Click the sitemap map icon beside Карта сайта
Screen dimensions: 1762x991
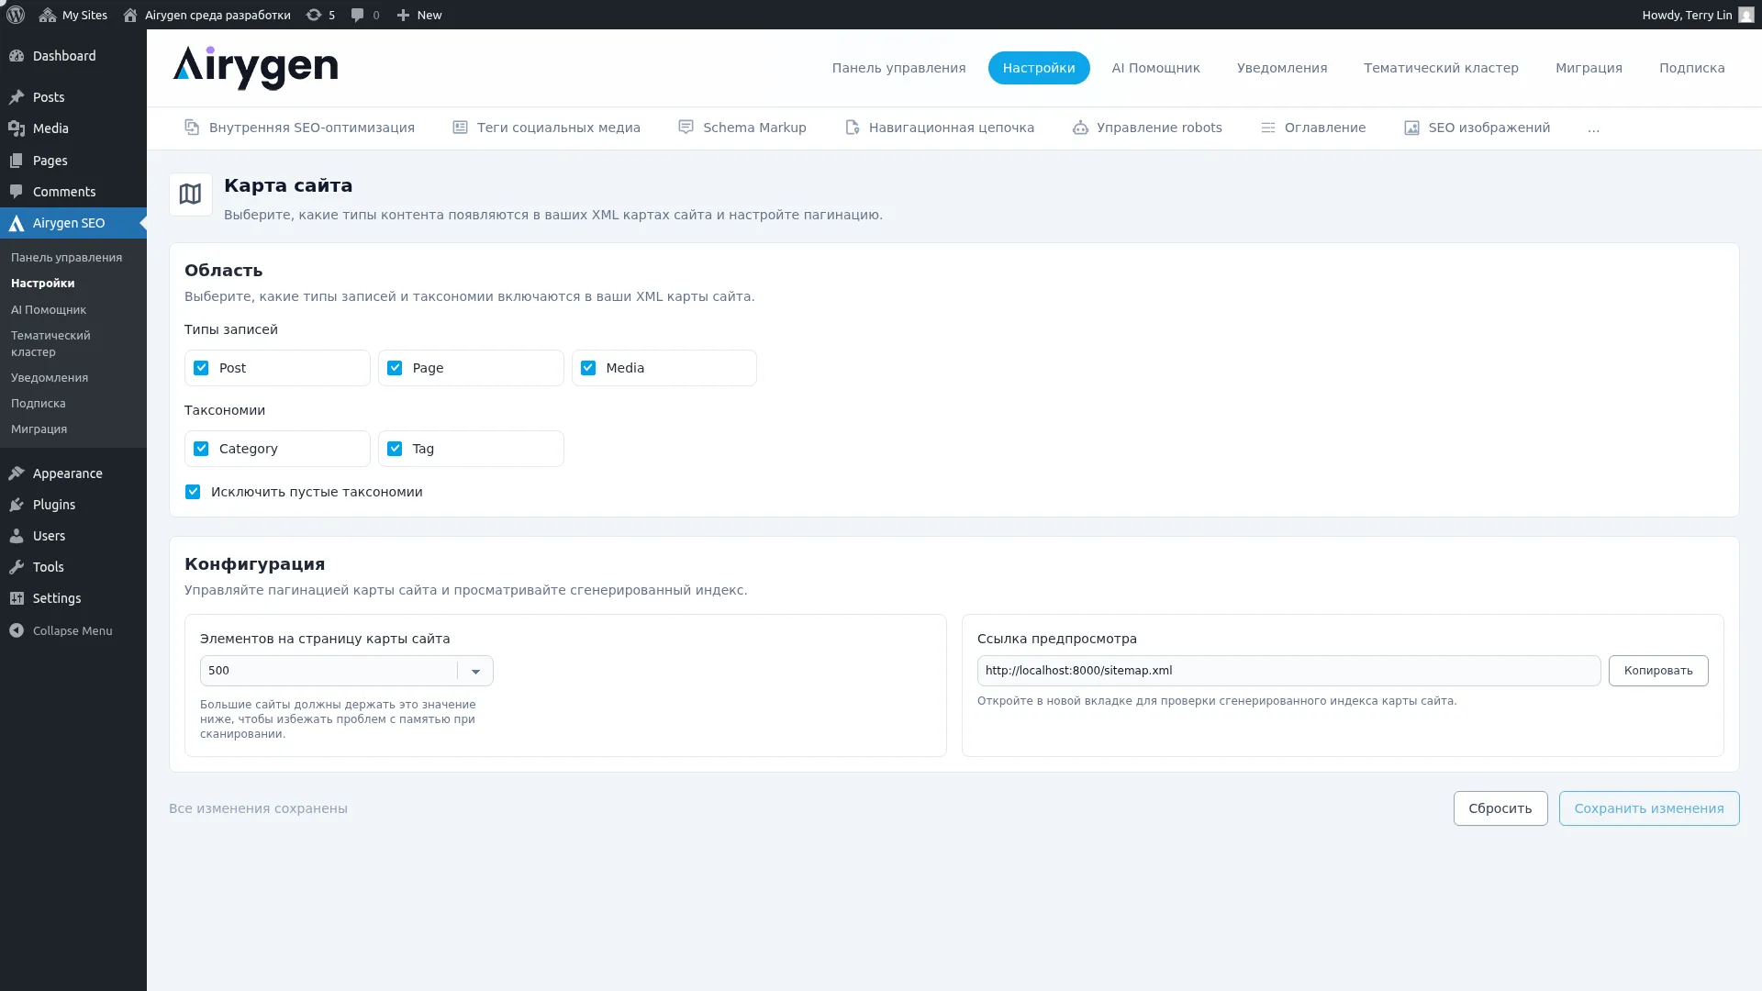click(x=190, y=195)
